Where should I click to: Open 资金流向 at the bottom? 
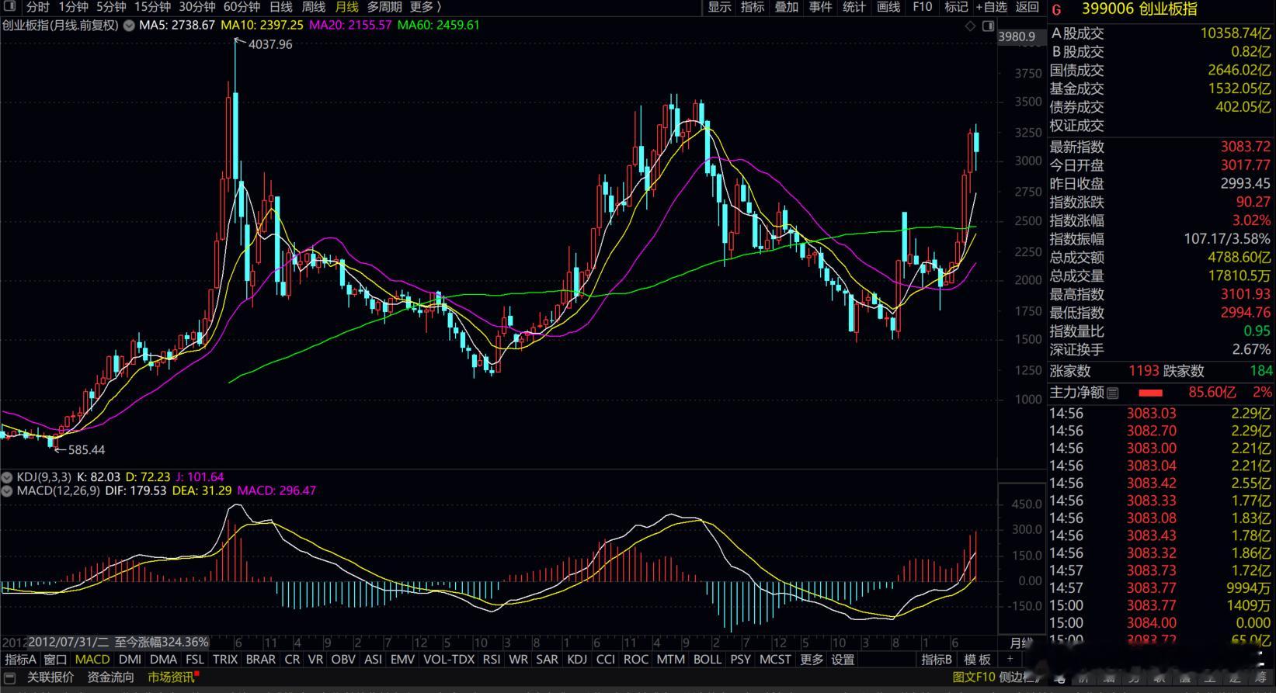[x=110, y=677]
